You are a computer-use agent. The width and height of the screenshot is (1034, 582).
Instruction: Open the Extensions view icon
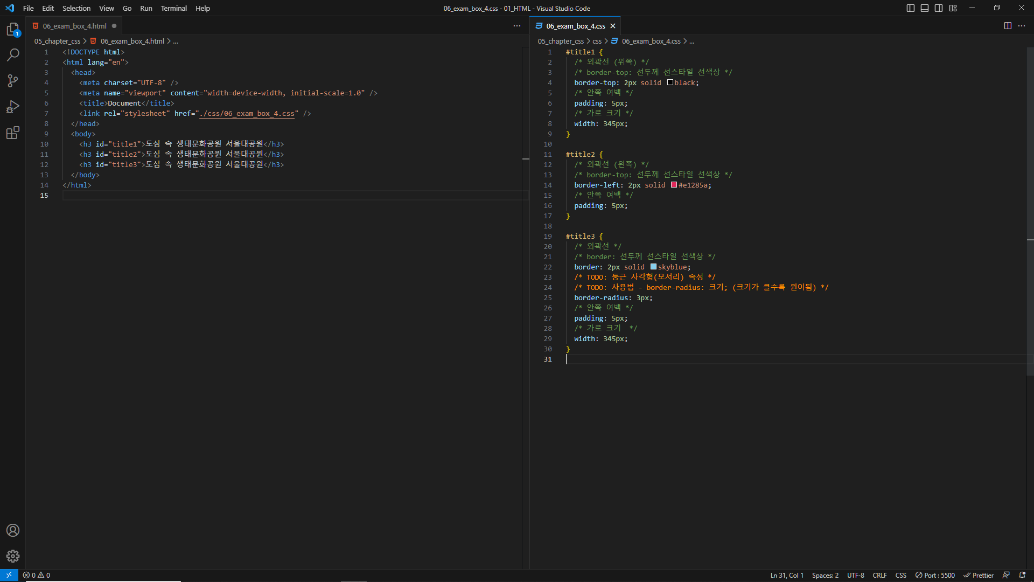tap(13, 133)
